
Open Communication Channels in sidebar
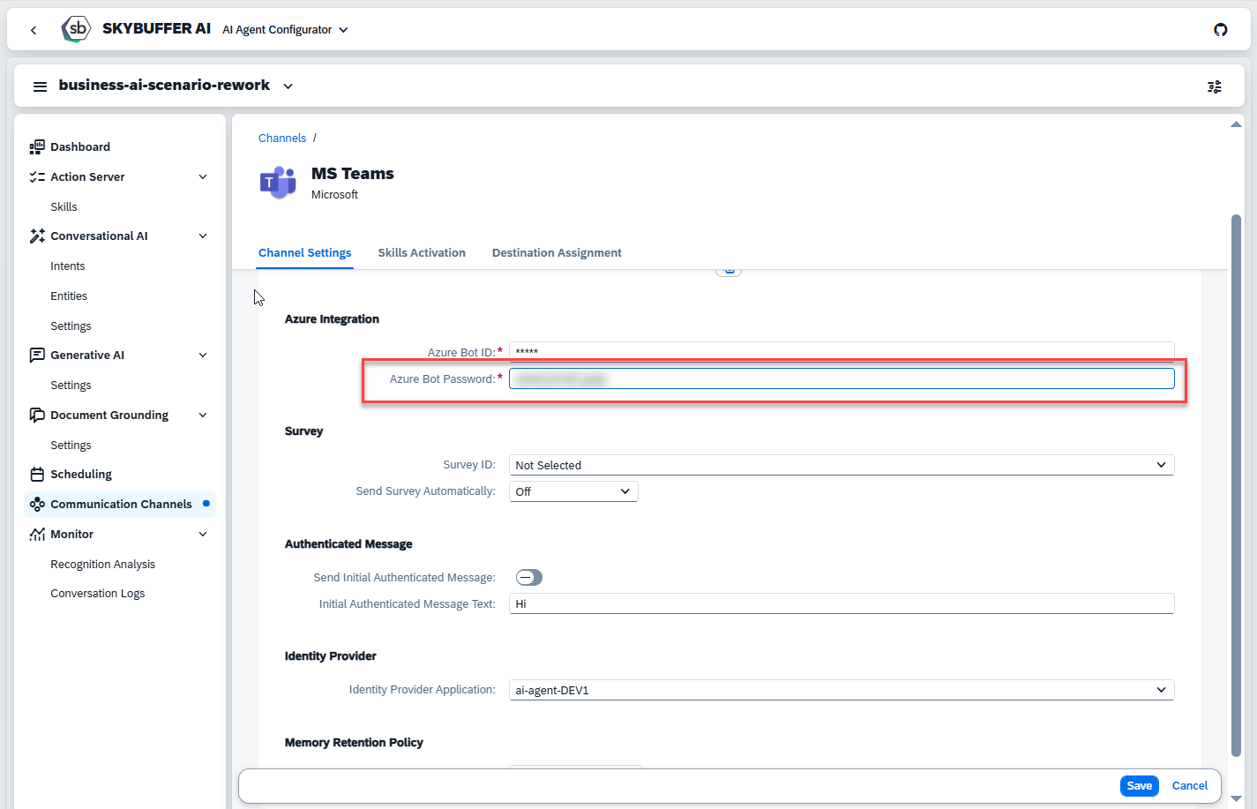point(121,504)
